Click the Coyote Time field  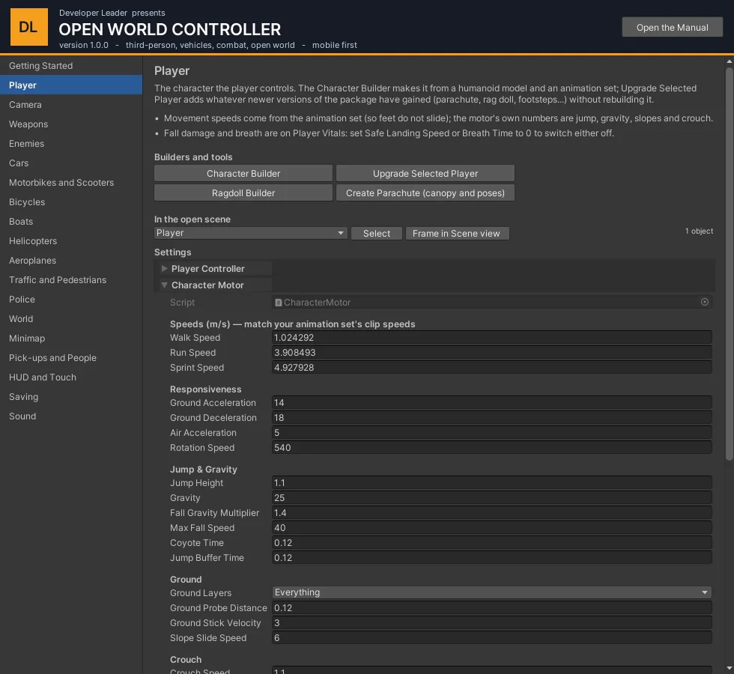(x=491, y=542)
